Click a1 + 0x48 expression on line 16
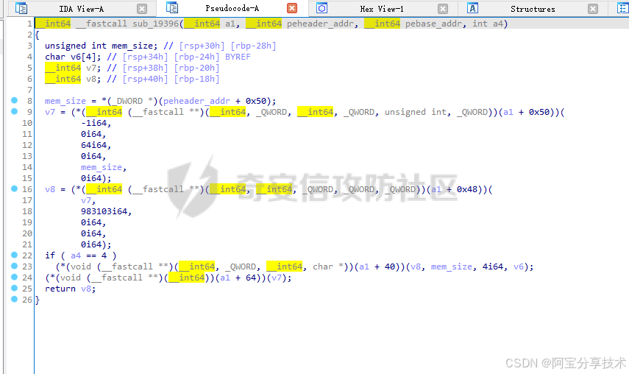629x374 pixels. (455, 189)
